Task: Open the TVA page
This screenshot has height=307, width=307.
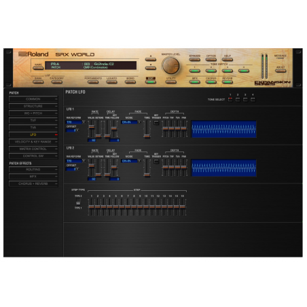Action: click(33, 128)
